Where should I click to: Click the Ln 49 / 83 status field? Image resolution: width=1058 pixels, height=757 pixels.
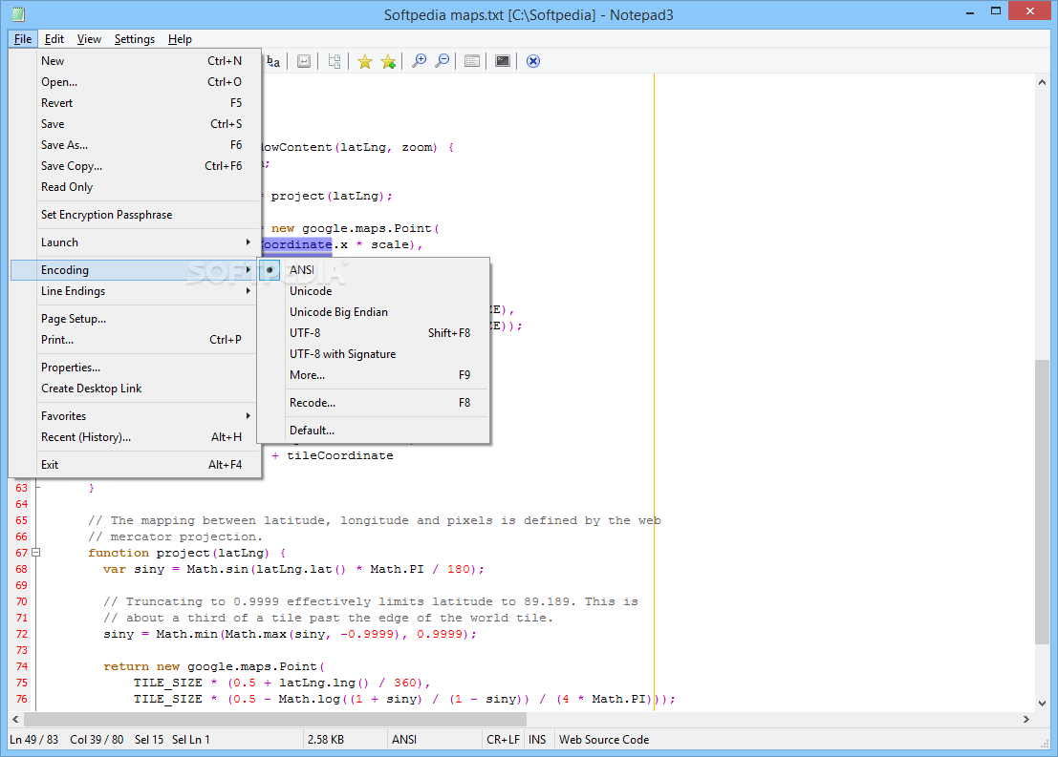(32, 740)
